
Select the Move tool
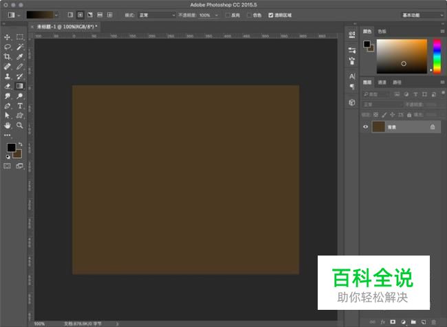point(8,37)
